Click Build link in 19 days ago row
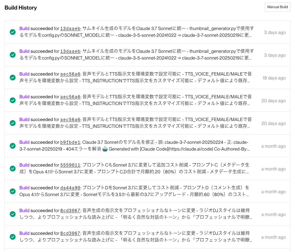Image resolution: width=295 pixels, height=252 pixels. click(24, 74)
